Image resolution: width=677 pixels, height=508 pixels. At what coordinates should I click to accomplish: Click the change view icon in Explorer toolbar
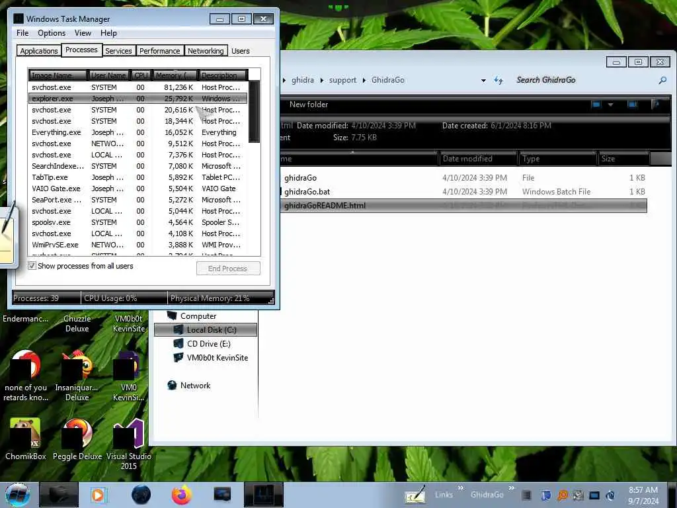tap(596, 104)
